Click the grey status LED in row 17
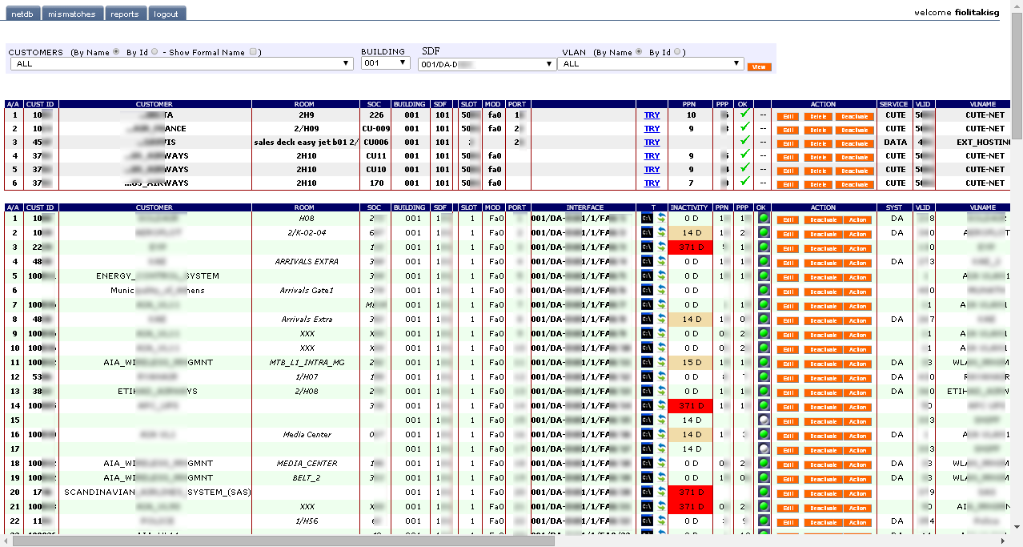This screenshot has height=547, width=1023. point(763,449)
